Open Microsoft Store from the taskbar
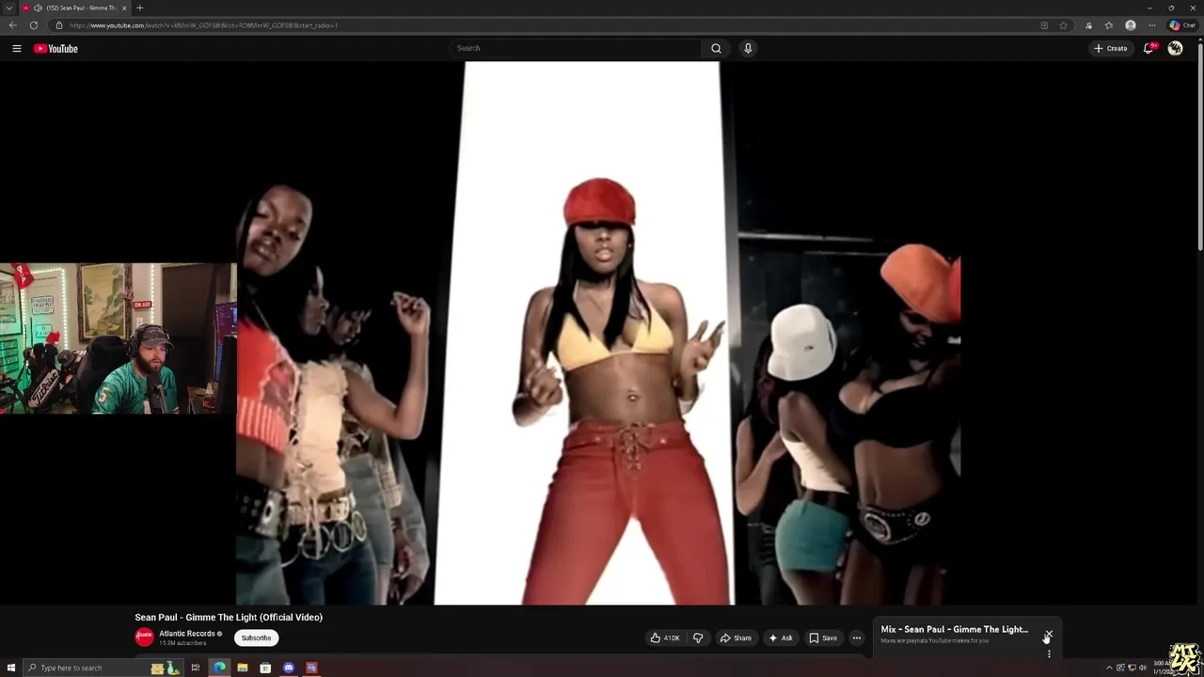 coord(265,668)
